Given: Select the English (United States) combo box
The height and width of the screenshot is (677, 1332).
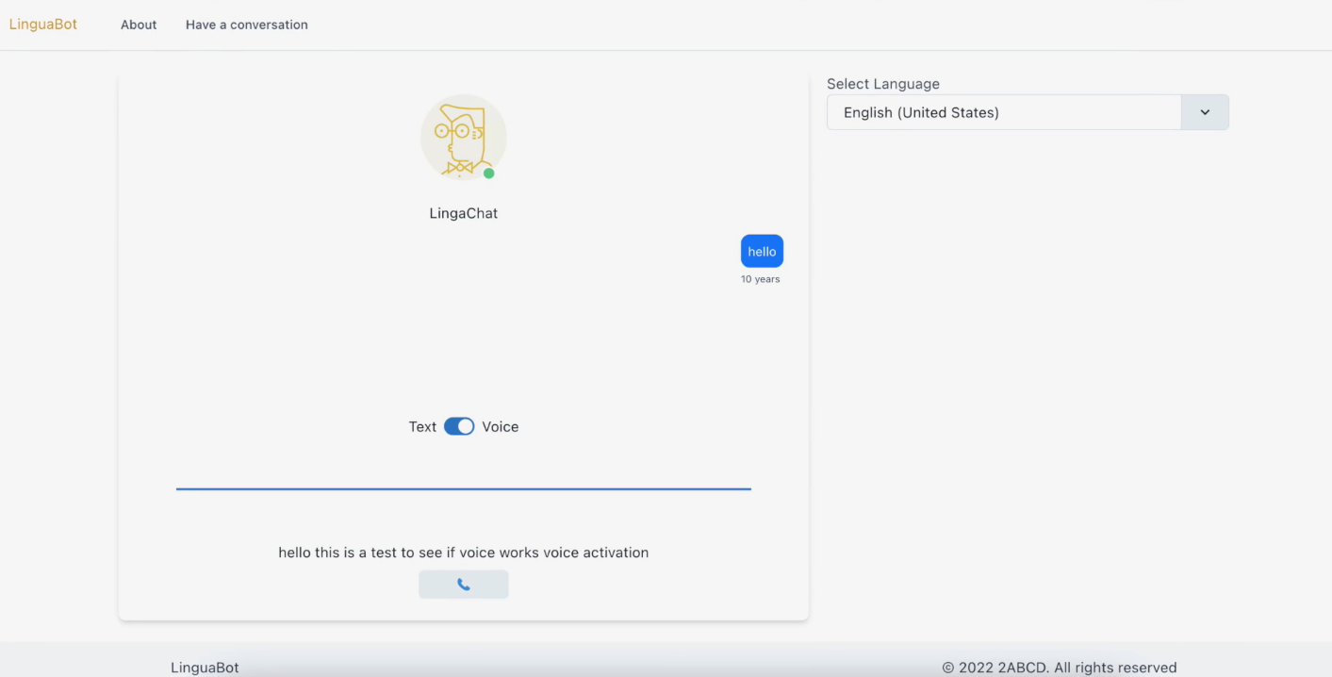Looking at the screenshot, I should [1004, 111].
